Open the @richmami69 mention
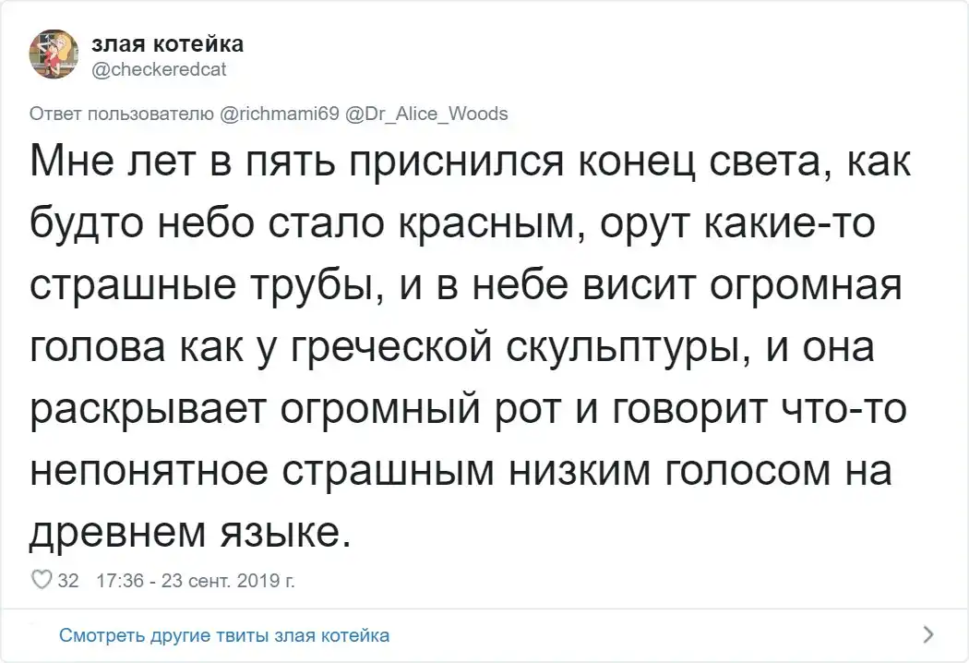This screenshot has width=969, height=663. pyautogui.click(x=281, y=114)
